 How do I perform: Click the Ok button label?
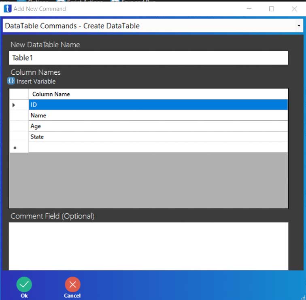coord(24,296)
